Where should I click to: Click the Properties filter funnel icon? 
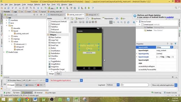[x=175, y=44]
